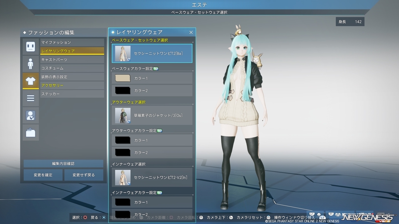Click the 編集内容確認 button
The width and height of the screenshot is (399, 224).
coord(64,164)
